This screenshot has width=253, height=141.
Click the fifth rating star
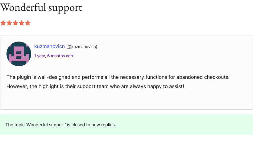click(x=27, y=23)
